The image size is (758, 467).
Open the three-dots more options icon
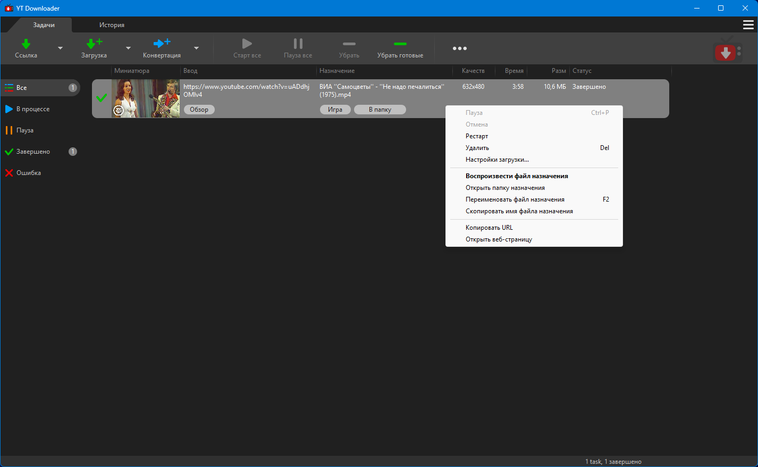click(x=460, y=48)
